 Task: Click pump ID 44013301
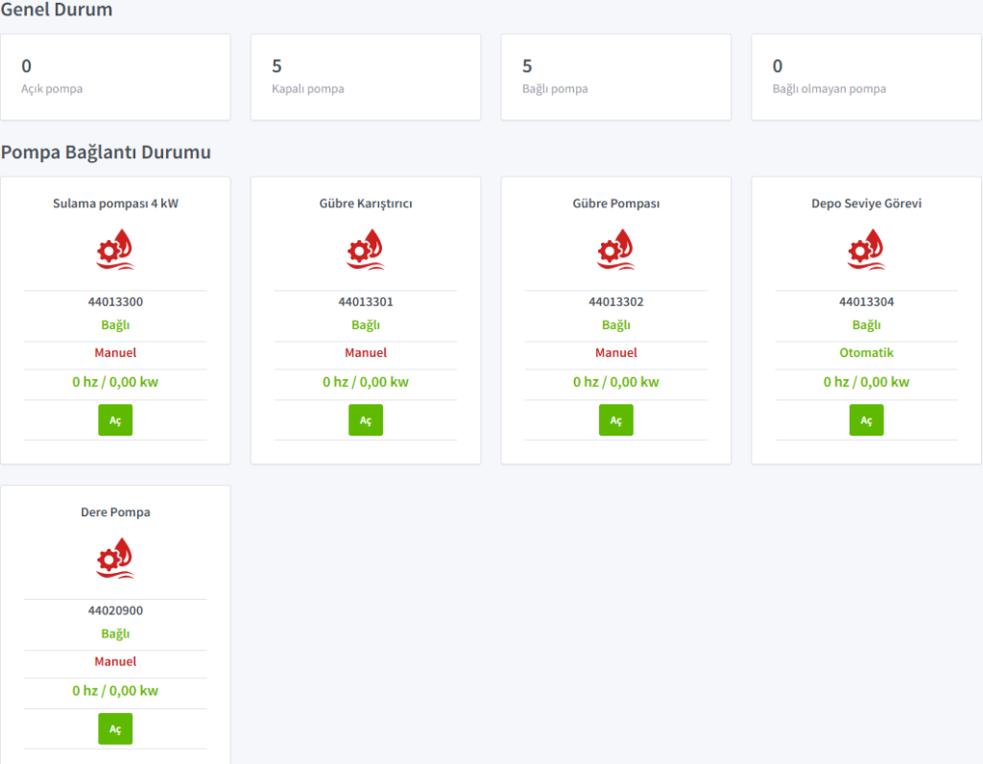366,302
